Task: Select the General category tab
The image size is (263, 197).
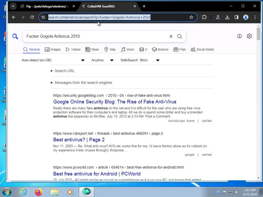Action: (x=31, y=50)
